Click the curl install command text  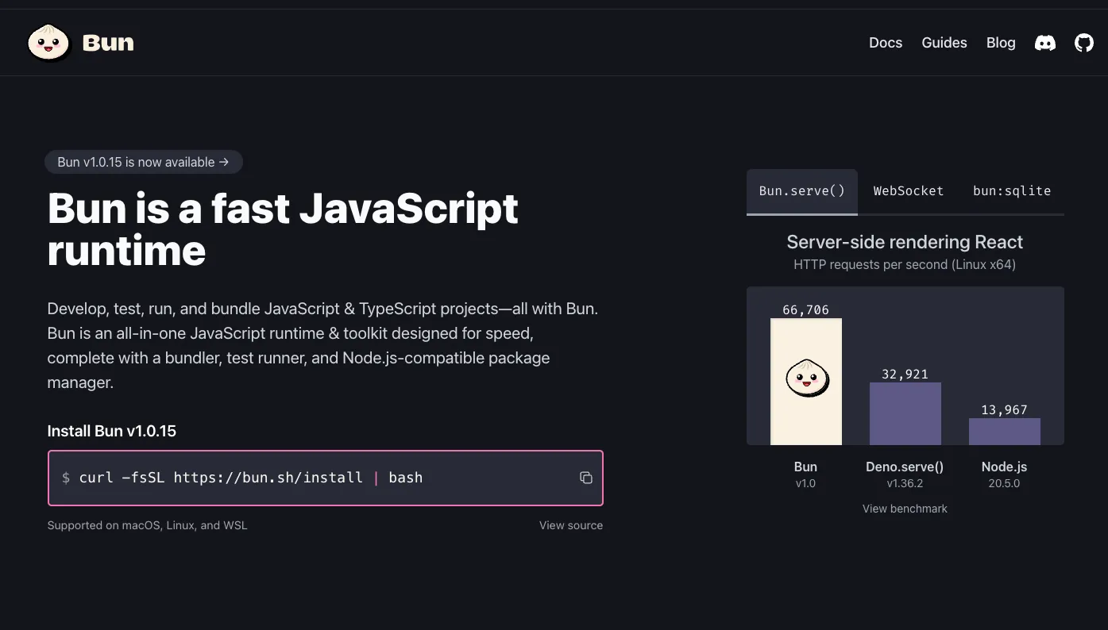pyautogui.click(x=250, y=478)
